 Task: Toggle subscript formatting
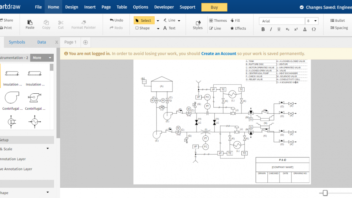point(287,29)
